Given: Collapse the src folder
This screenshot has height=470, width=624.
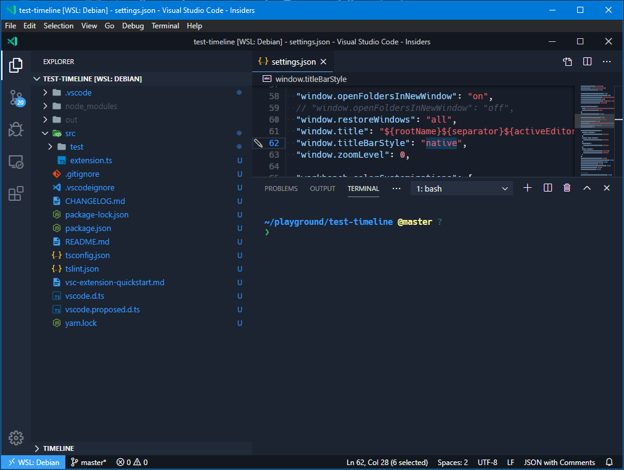Looking at the screenshot, I should point(45,133).
